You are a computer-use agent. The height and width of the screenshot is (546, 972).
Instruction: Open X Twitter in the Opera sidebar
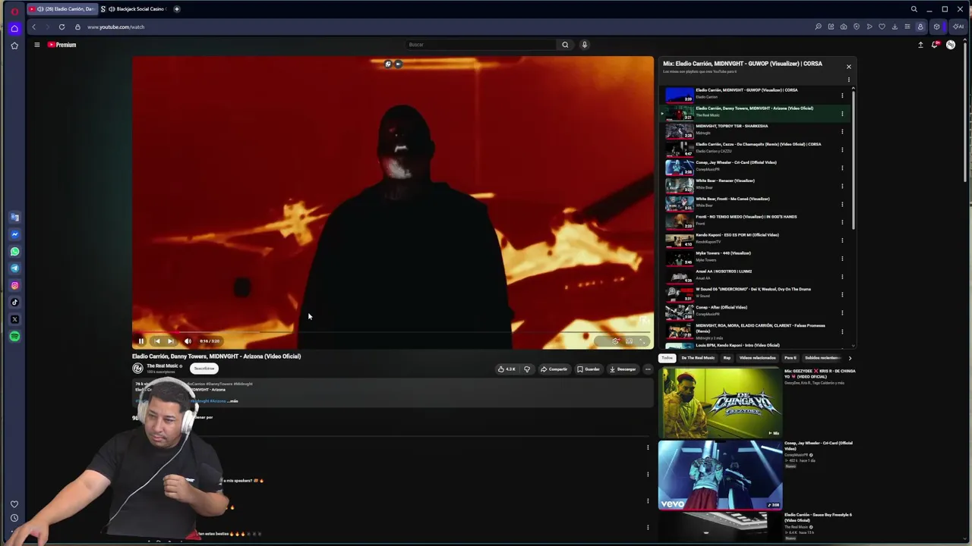point(14,319)
